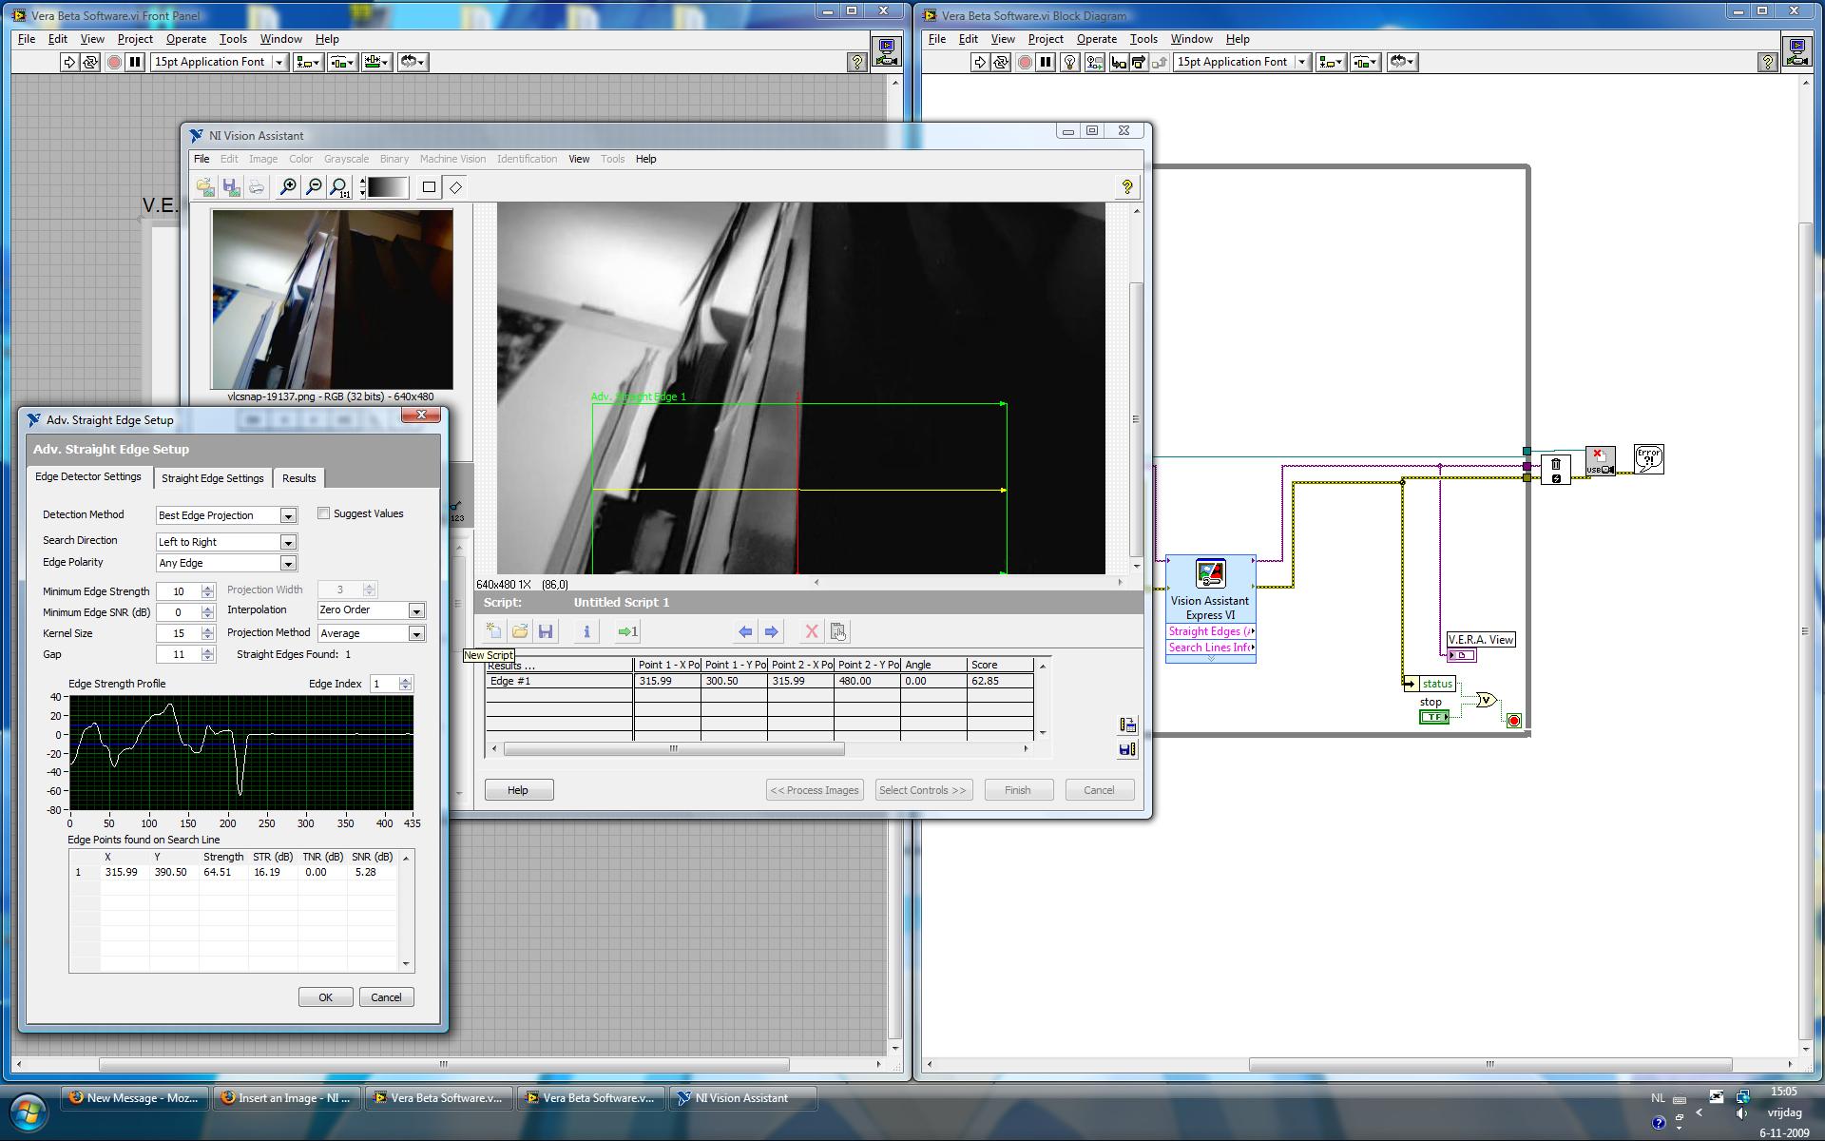Screen dimensions: 1825x1141
Task: Open Windows Start menu
Action: [29, 1111]
